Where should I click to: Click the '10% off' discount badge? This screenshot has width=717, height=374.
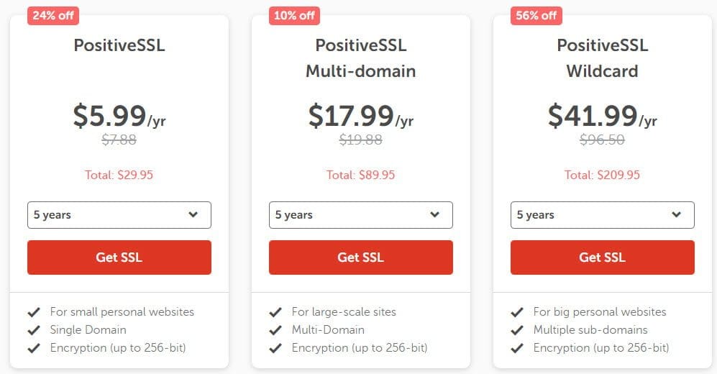(294, 15)
